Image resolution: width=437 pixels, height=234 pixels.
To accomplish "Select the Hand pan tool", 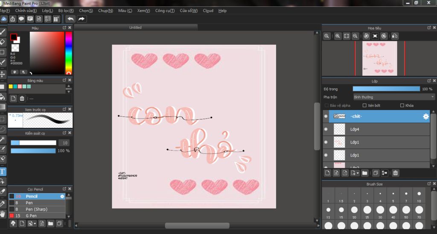I will point(3,214).
